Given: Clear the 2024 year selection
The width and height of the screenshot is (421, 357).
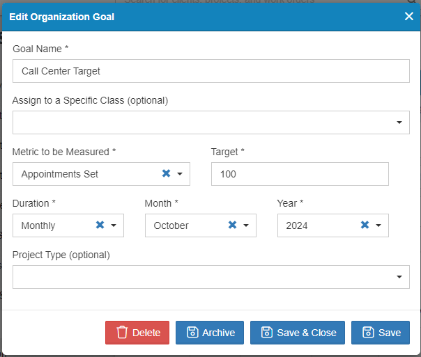Looking at the screenshot, I should click(365, 225).
